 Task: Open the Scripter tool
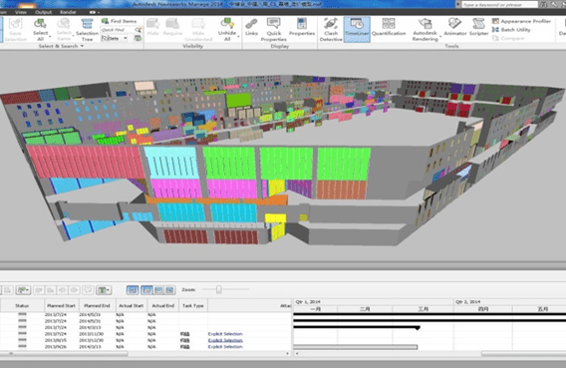(479, 28)
